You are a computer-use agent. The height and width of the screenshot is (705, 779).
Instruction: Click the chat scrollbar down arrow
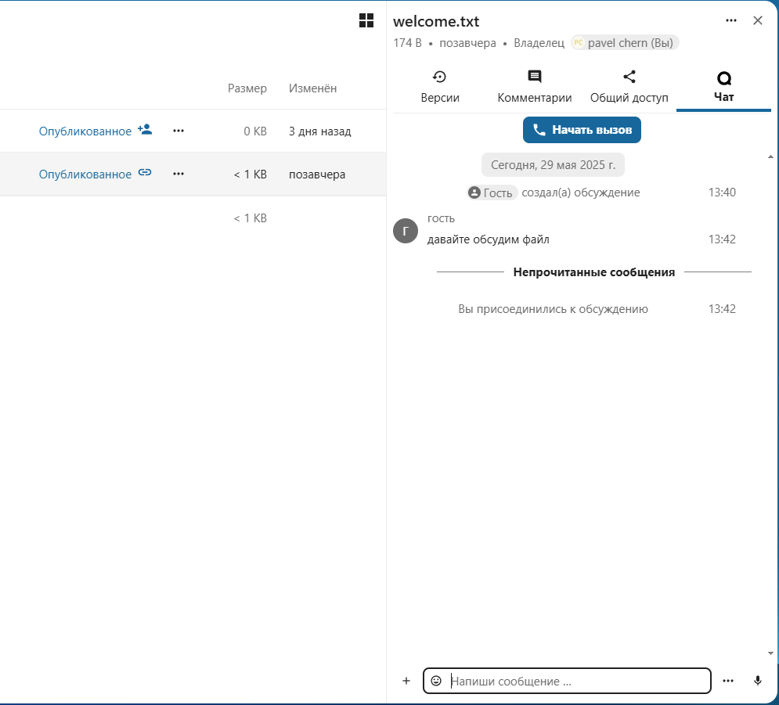coord(770,653)
